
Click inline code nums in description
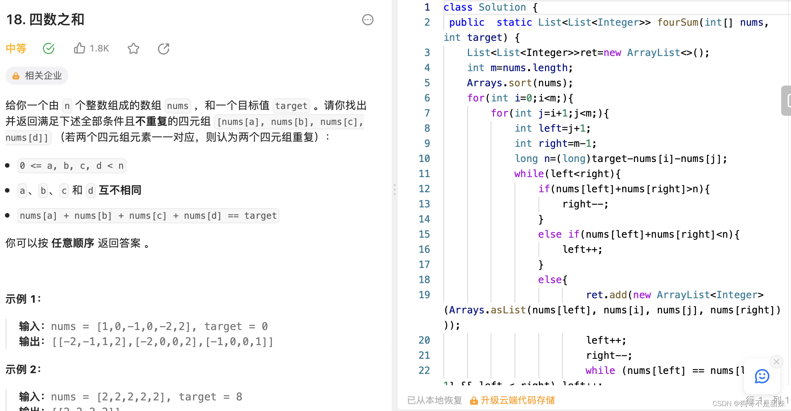pos(177,106)
